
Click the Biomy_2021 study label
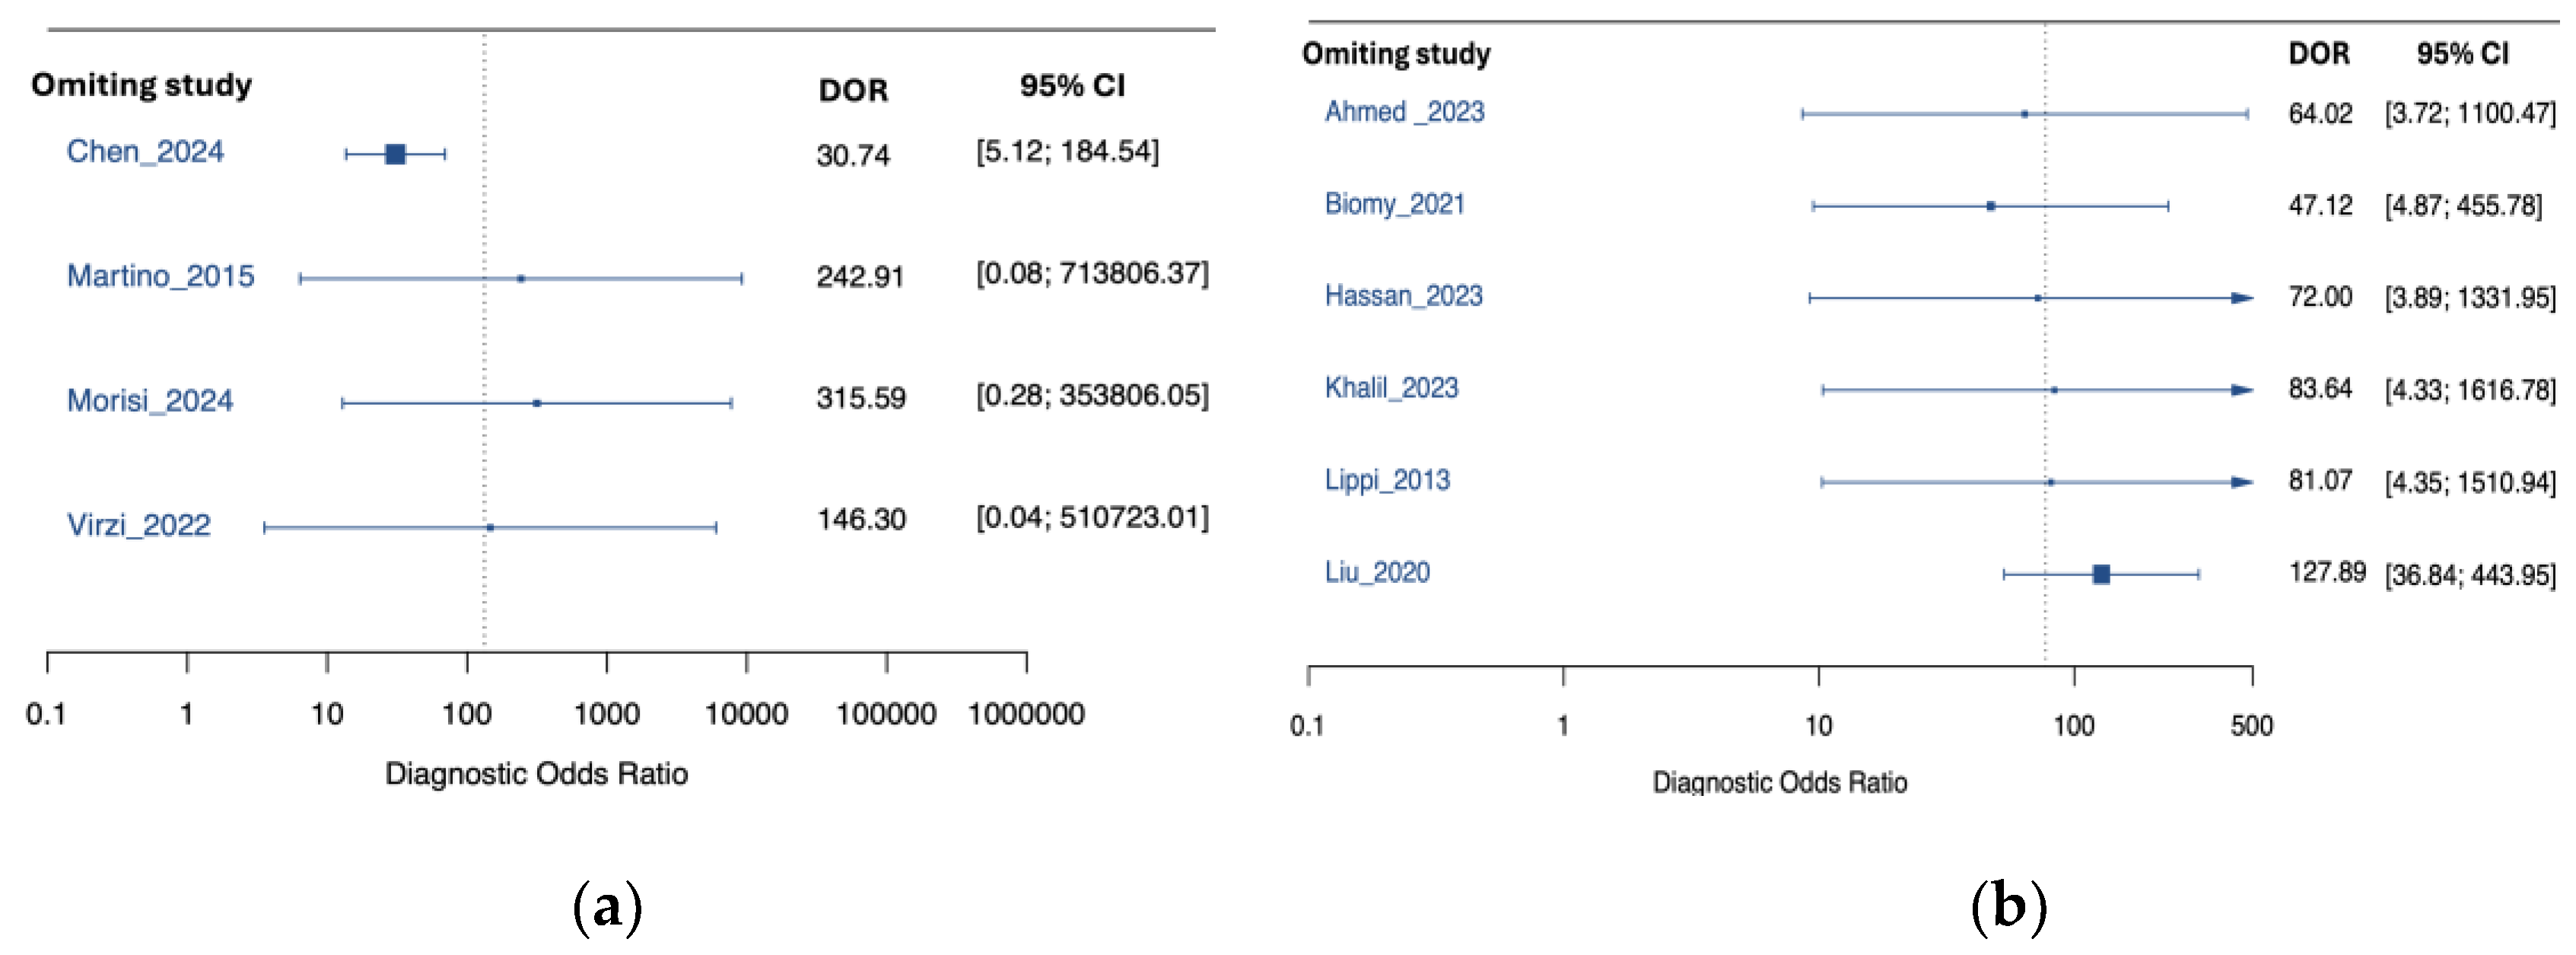[x=1394, y=204]
